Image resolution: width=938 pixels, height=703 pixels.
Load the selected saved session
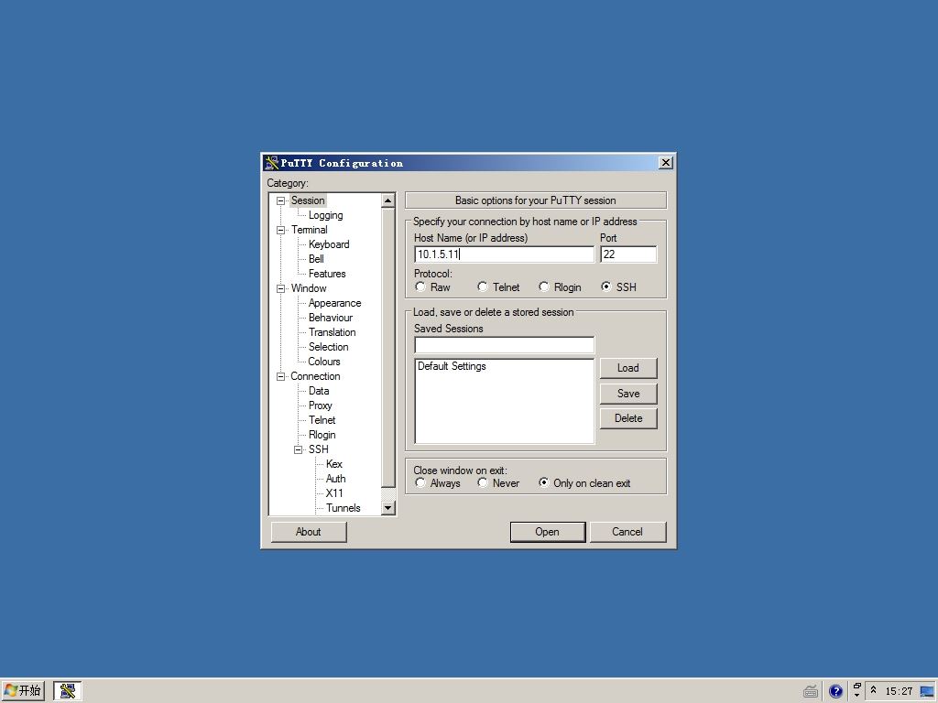tap(628, 368)
